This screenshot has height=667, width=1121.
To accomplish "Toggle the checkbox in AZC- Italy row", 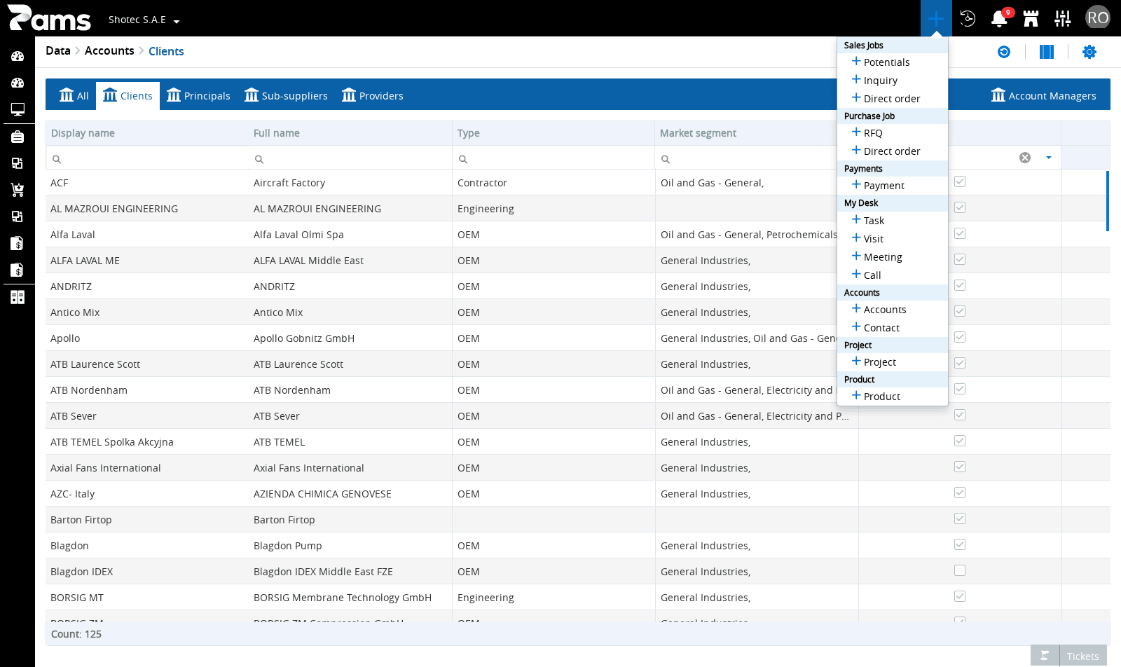I will pos(960,493).
